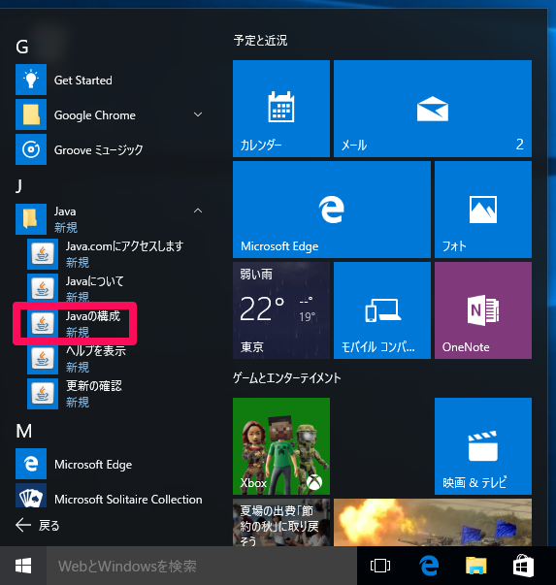
Task: Click the Javaの構成 text label
Action: [93, 316]
